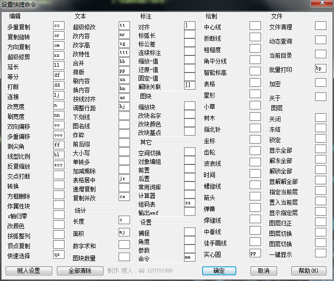This screenshot has width=334, height=281.
Task: Select the 改块基点 shortcut field
Action: tap(190, 131)
